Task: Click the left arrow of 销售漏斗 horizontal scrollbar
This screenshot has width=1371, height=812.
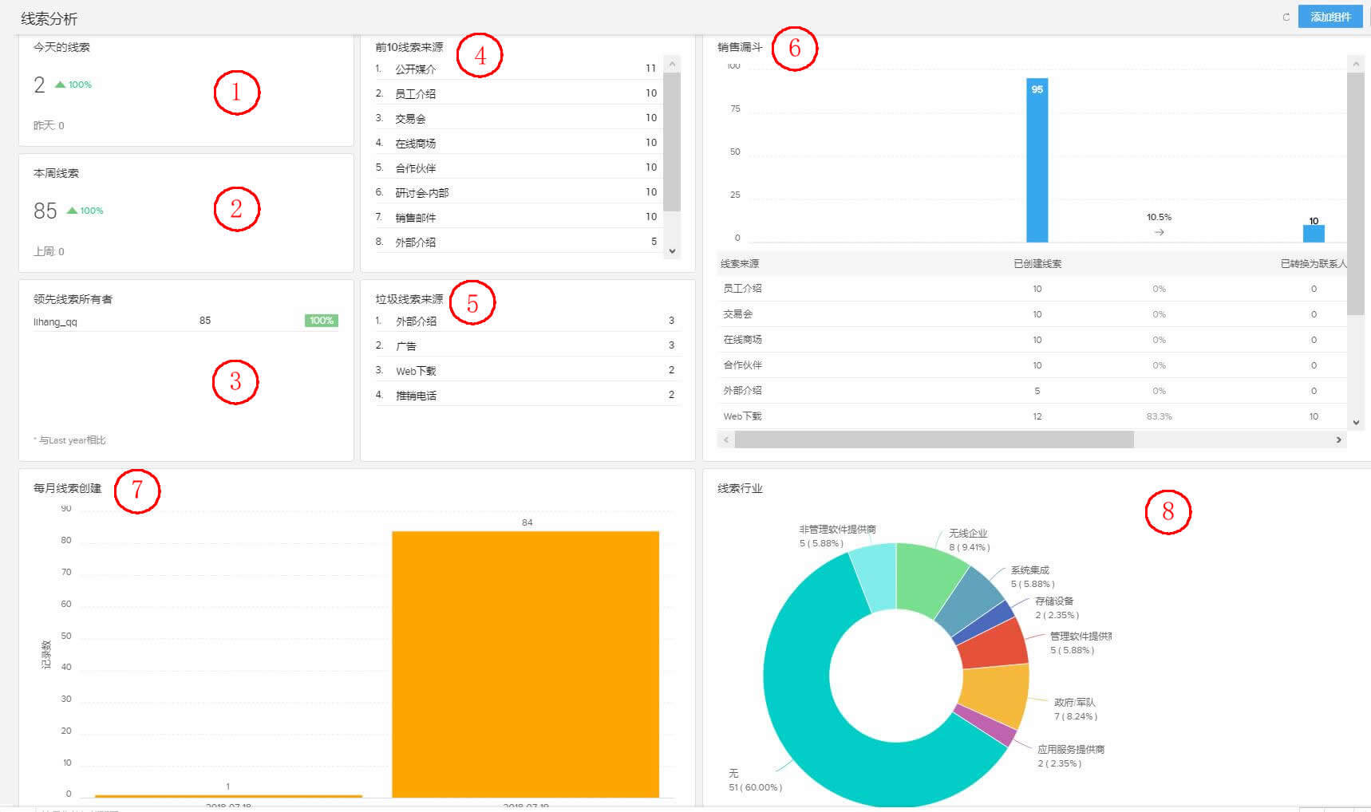Action: tap(725, 440)
